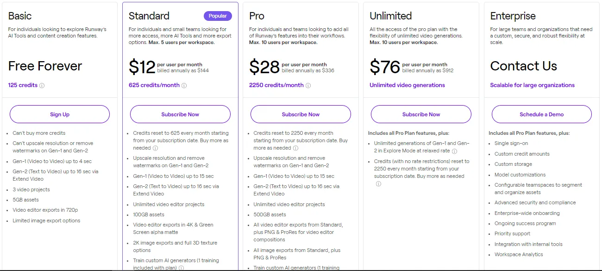Subscribe Now on the Standard plan

180,114
